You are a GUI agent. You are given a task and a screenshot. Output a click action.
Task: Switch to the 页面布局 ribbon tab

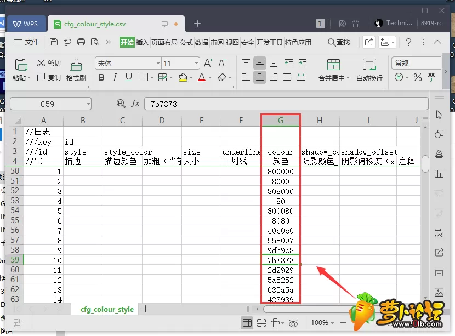coord(164,42)
